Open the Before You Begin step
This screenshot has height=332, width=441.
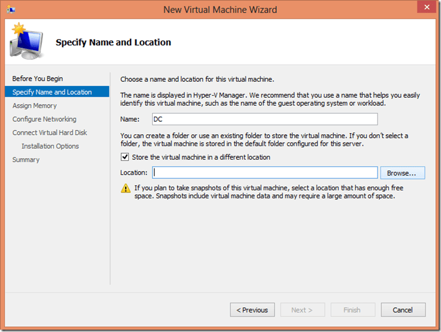(38, 79)
